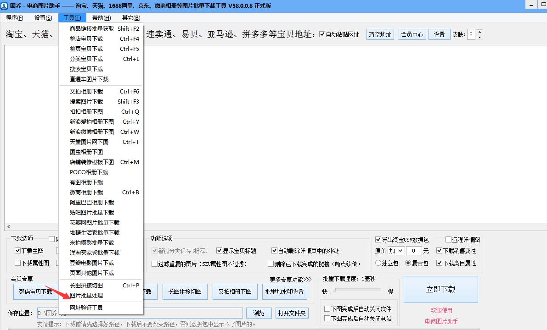The width and height of the screenshot is (547, 330).
Task: Click the app logo icon in the title bar
Action: (5, 6)
